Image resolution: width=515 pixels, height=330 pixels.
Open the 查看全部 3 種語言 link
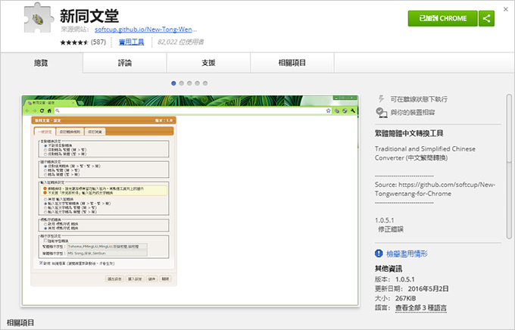pyautogui.click(x=421, y=308)
